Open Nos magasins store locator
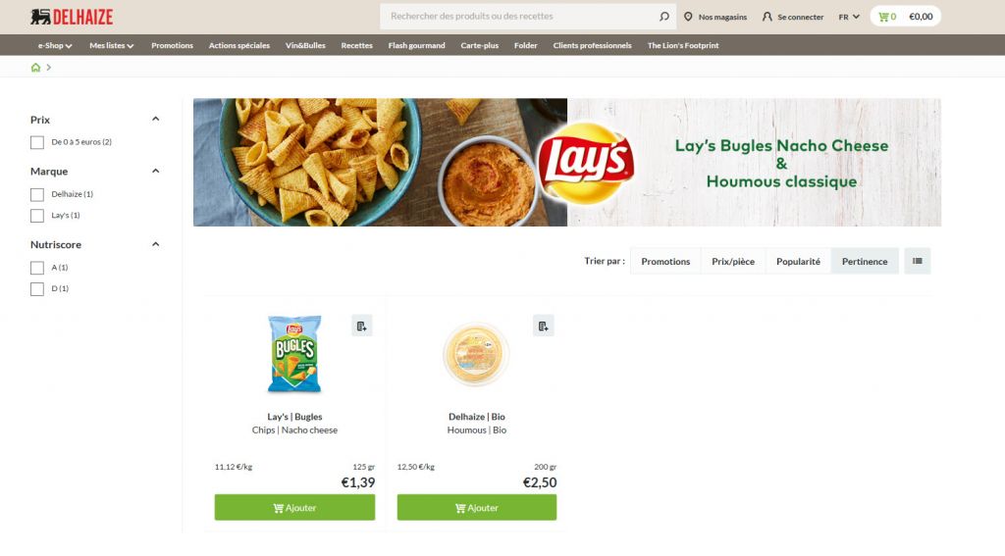The image size is (1005, 556). point(715,17)
